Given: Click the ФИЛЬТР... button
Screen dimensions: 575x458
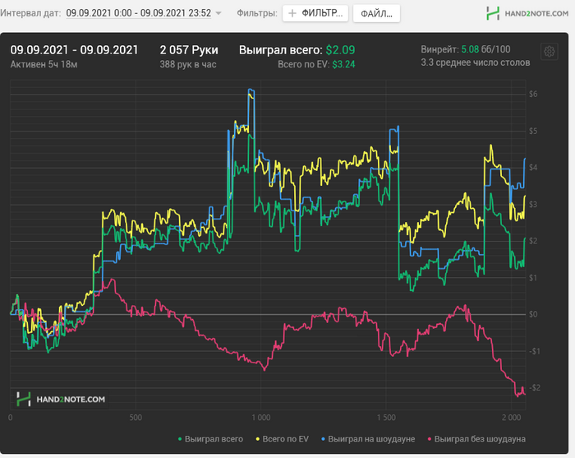Looking at the screenshot, I should tap(315, 14).
